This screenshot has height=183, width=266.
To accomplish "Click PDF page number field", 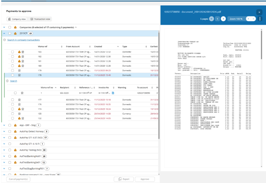I will [x=217, y=19].
